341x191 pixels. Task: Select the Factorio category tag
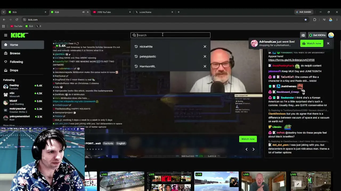(108, 144)
